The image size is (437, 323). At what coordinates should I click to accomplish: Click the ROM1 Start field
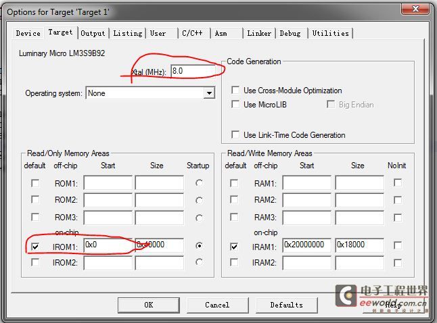click(x=108, y=183)
